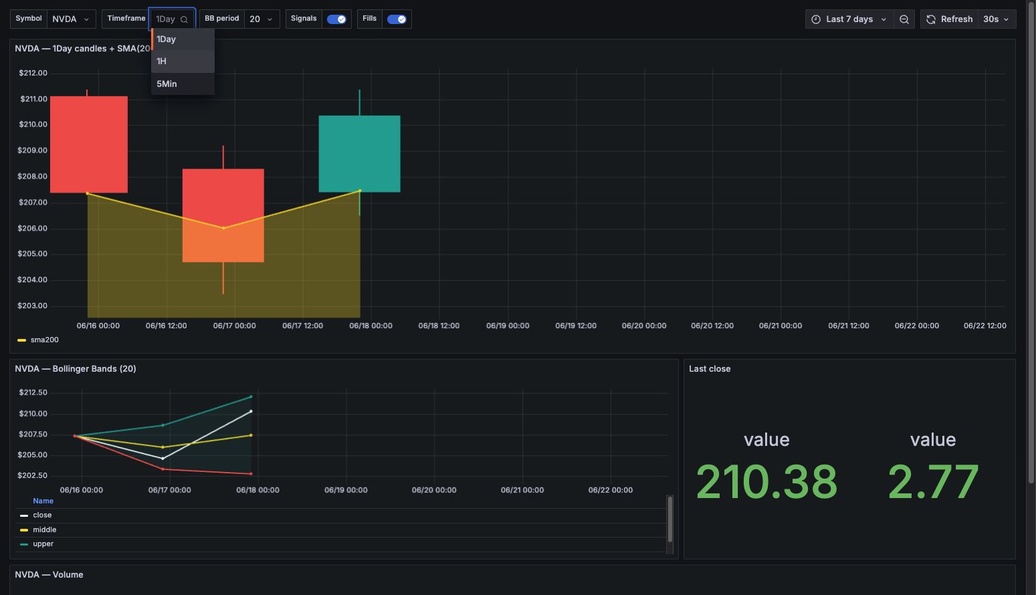
Task: Click the sma200 legend entry
Action: pos(44,340)
